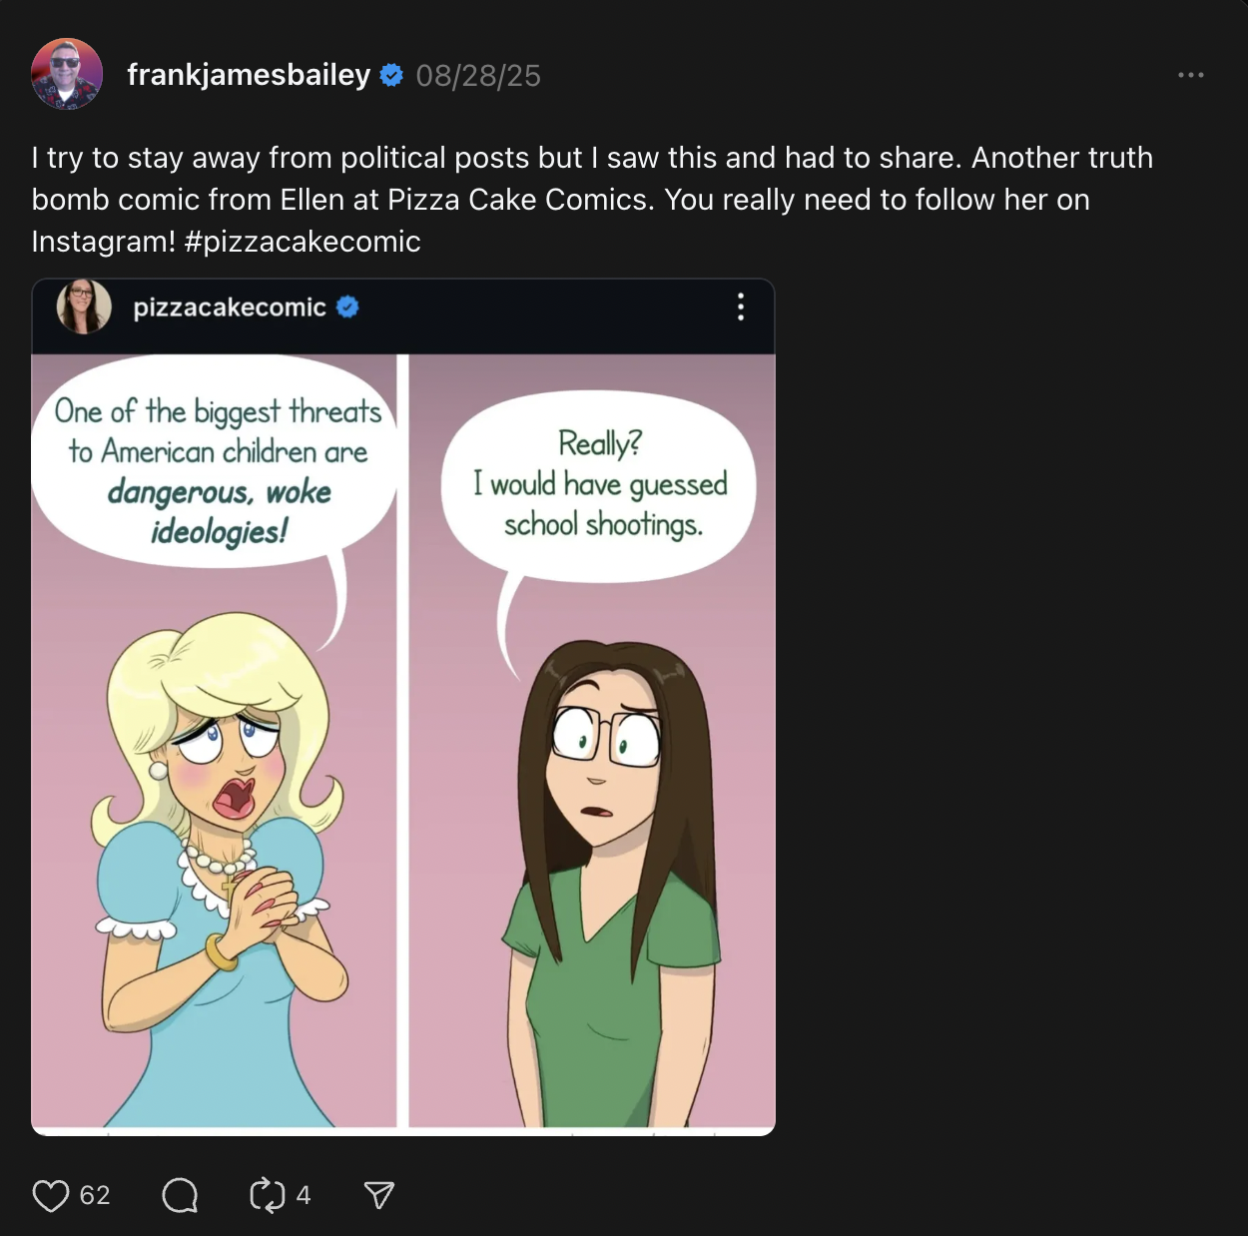Image resolution: width=1248 pixels, height=1236 pixels.
Task: Click frankjamesbailey's blue verified badge
Action: [392, 75]
